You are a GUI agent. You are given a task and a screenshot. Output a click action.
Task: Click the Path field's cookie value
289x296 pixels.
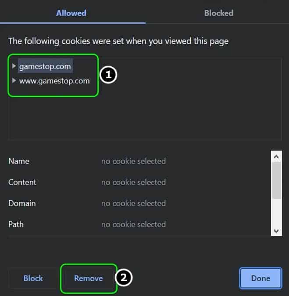133,225
